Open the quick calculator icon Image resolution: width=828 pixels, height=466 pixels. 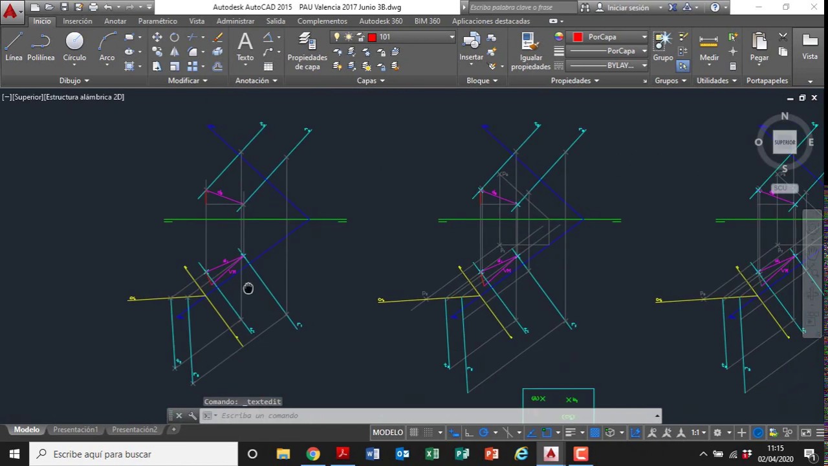(x=733, y=66)
